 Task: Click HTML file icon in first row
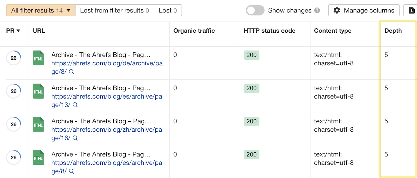(38, 58)
